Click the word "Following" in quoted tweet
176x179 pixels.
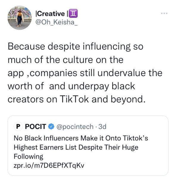click(x=28, y=157)
